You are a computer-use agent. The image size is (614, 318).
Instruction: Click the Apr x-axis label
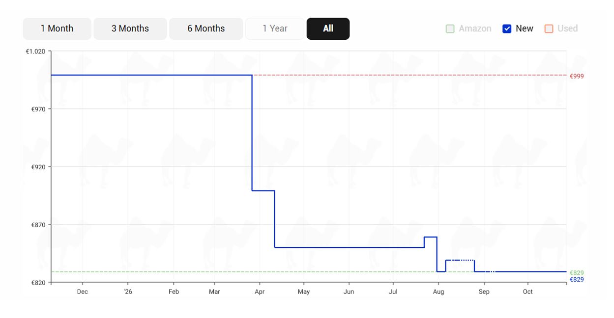click(x=260, y=291)
